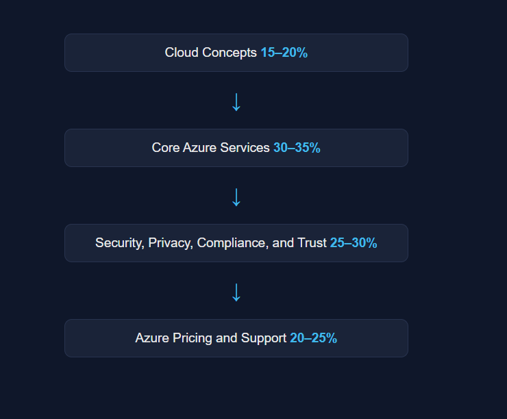Click the "Azure Pricing and Support" title text
The height and width of the screenshot is (419, 507).
(211, 338)
